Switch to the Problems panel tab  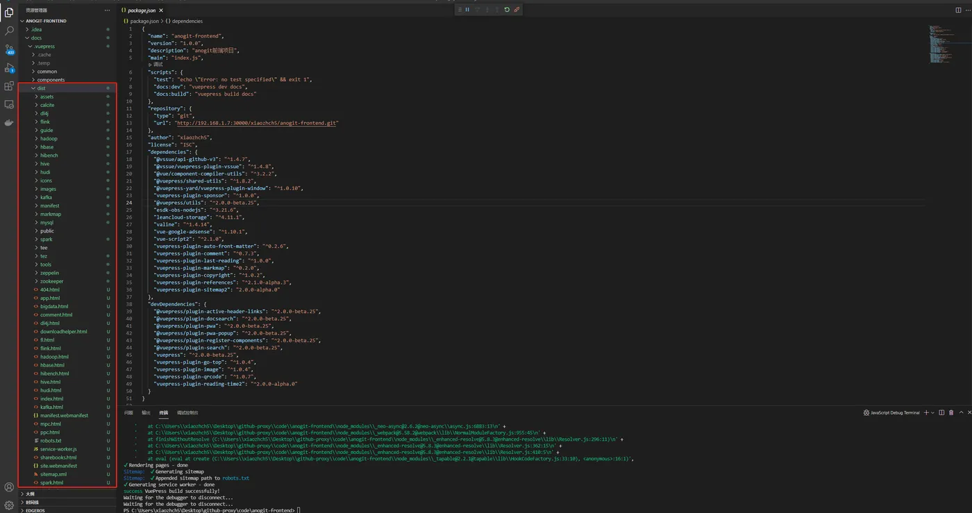pyautogui.click(x=128, y=412)
